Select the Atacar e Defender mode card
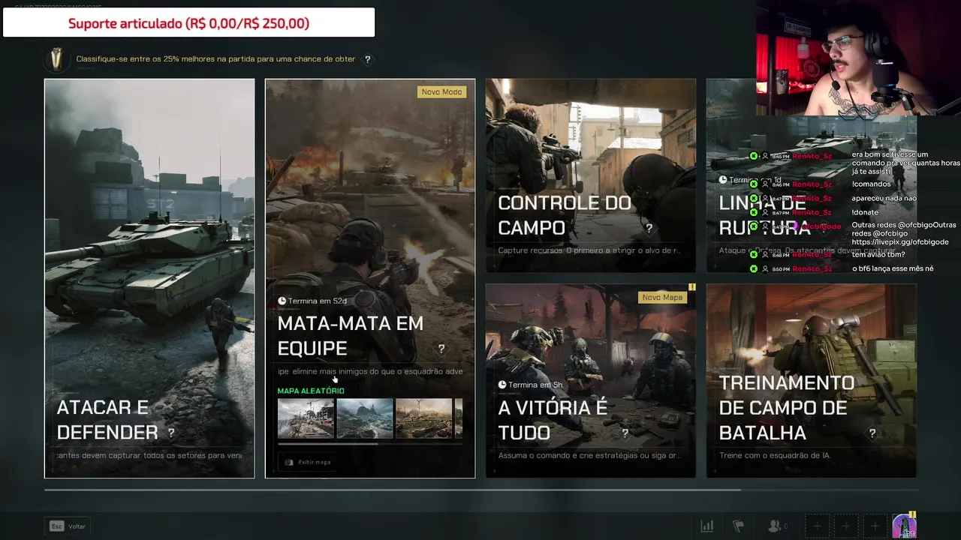This screenshot has width=961, height=540. [x=149, y=278]
